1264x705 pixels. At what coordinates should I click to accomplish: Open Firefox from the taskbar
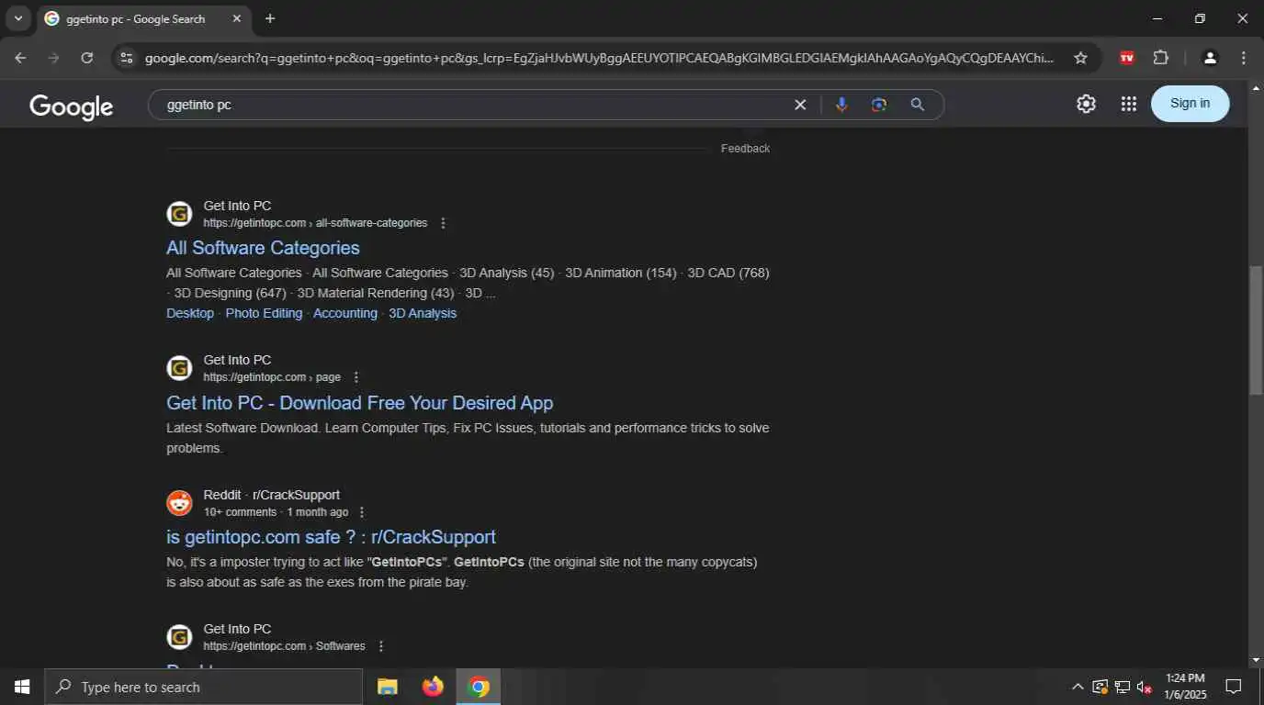pyautogui.click(x=433, y=687)
